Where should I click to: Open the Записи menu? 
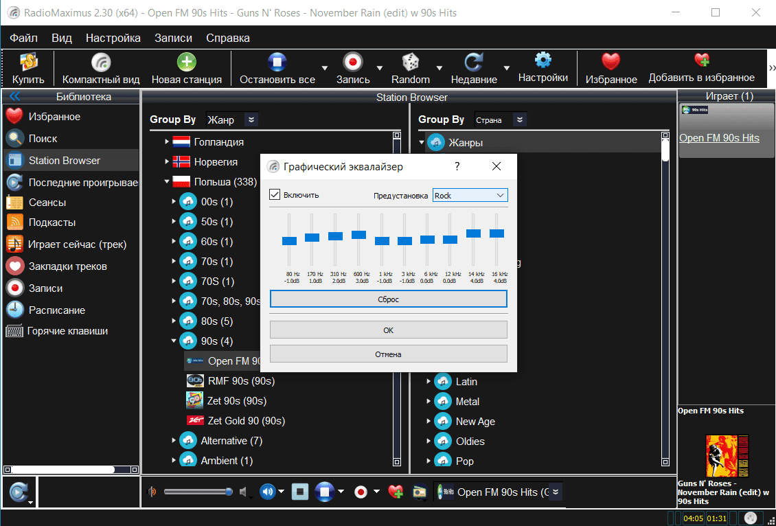pyautogui.click(x=173, y=38)
